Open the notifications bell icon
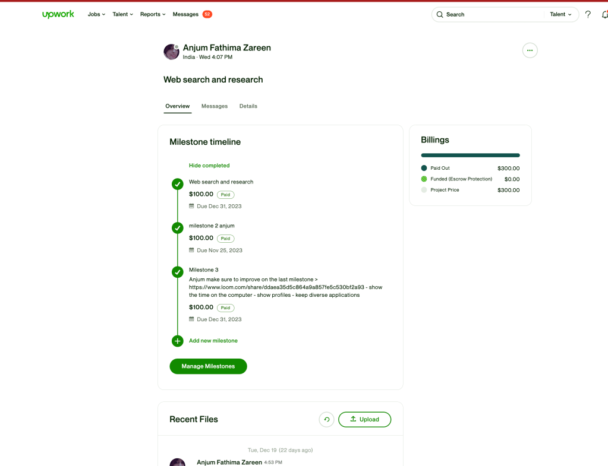Image resolution: width=608 pixels, height=466 pixels. coord(604,14)
